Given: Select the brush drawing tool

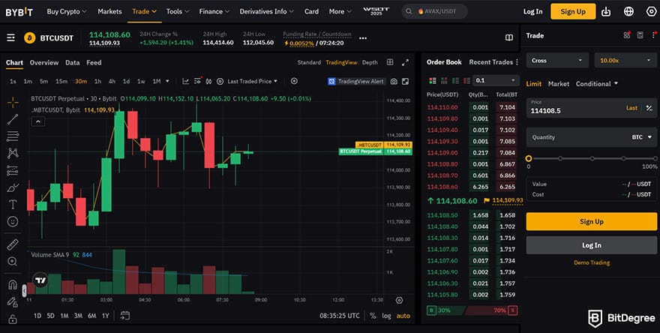Looking at the screenshot, I should click(x=13, y=187).
